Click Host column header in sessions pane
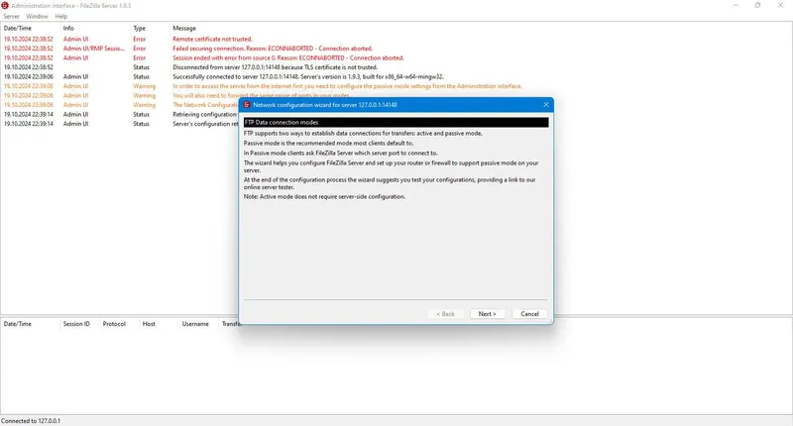This screenshot has width=793, height=426. (x=149, y=324)
